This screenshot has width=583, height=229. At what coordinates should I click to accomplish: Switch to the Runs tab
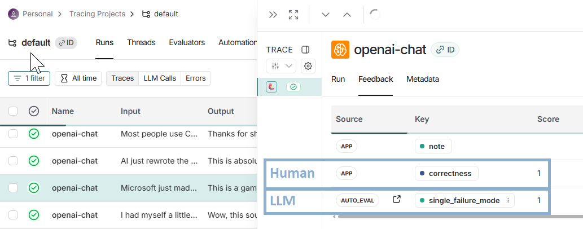pyautogui.click(x=104, y=43)
